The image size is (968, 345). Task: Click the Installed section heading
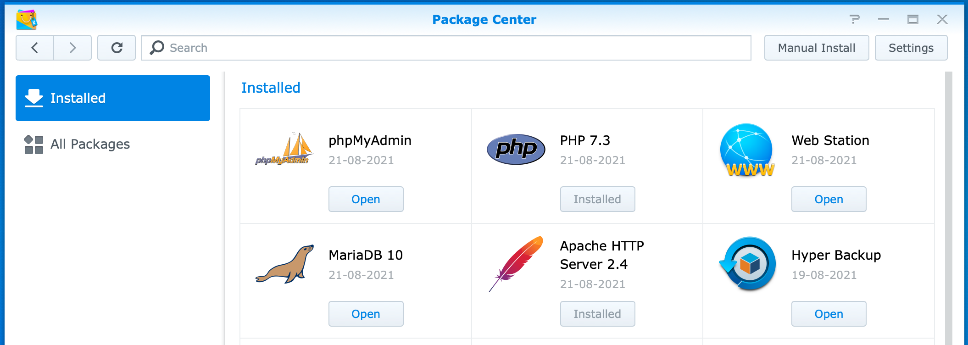[271, 88]
